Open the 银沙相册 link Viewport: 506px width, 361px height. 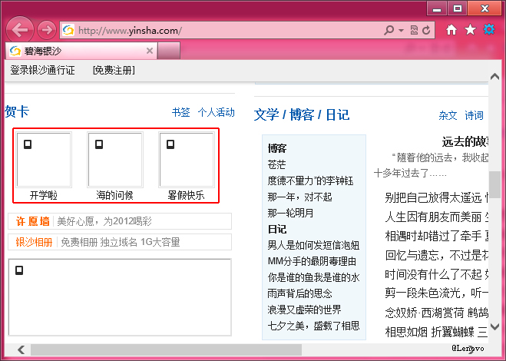pyautogui.click(x=34, y=242)
